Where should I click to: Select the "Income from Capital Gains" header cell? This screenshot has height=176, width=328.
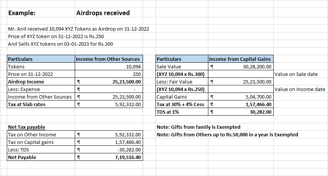(x=240, y=59)
